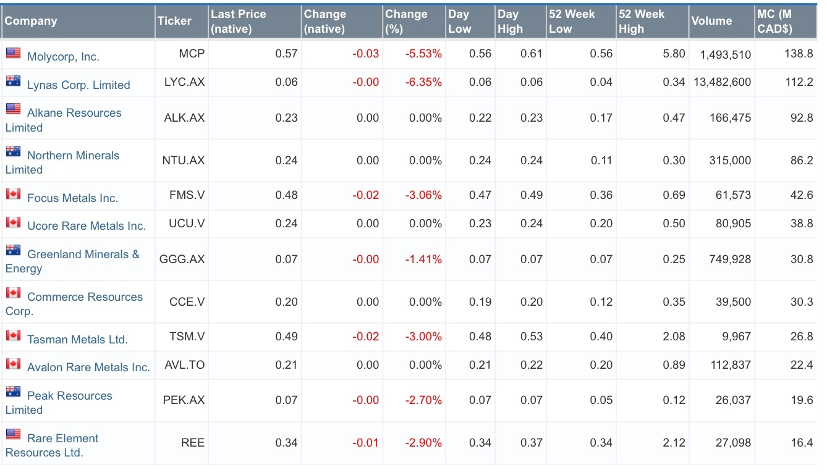The image size is (827, 475).
Task: Sort by the Company column header
Action: tap(31, 21)
